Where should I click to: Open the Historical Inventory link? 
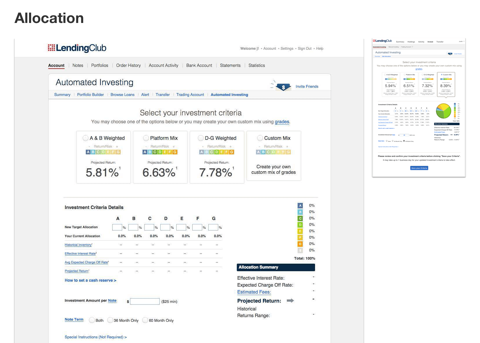tap(79, 245)
